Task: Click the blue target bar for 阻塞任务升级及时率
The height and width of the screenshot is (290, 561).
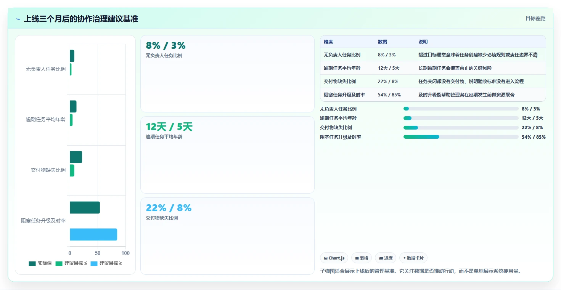Action: click(x=93, y=234)
